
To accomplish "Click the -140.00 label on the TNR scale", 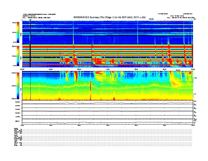I will (x=14, y=86).
